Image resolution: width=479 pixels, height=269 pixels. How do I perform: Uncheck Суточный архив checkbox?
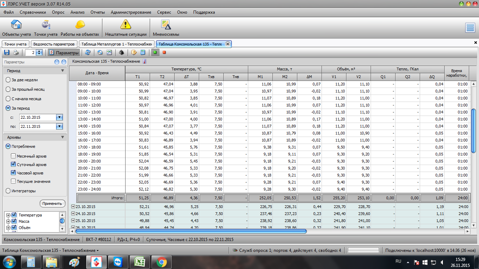(13, 165)
